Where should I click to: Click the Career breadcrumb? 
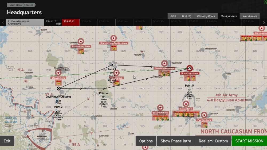(29, 5)
